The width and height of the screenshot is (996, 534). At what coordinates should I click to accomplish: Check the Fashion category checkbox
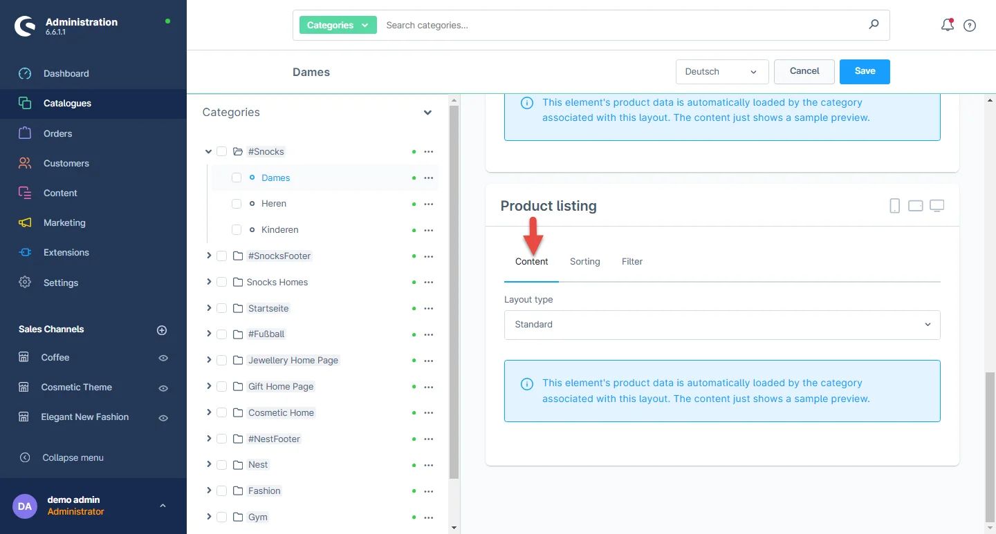coord(221,490)
